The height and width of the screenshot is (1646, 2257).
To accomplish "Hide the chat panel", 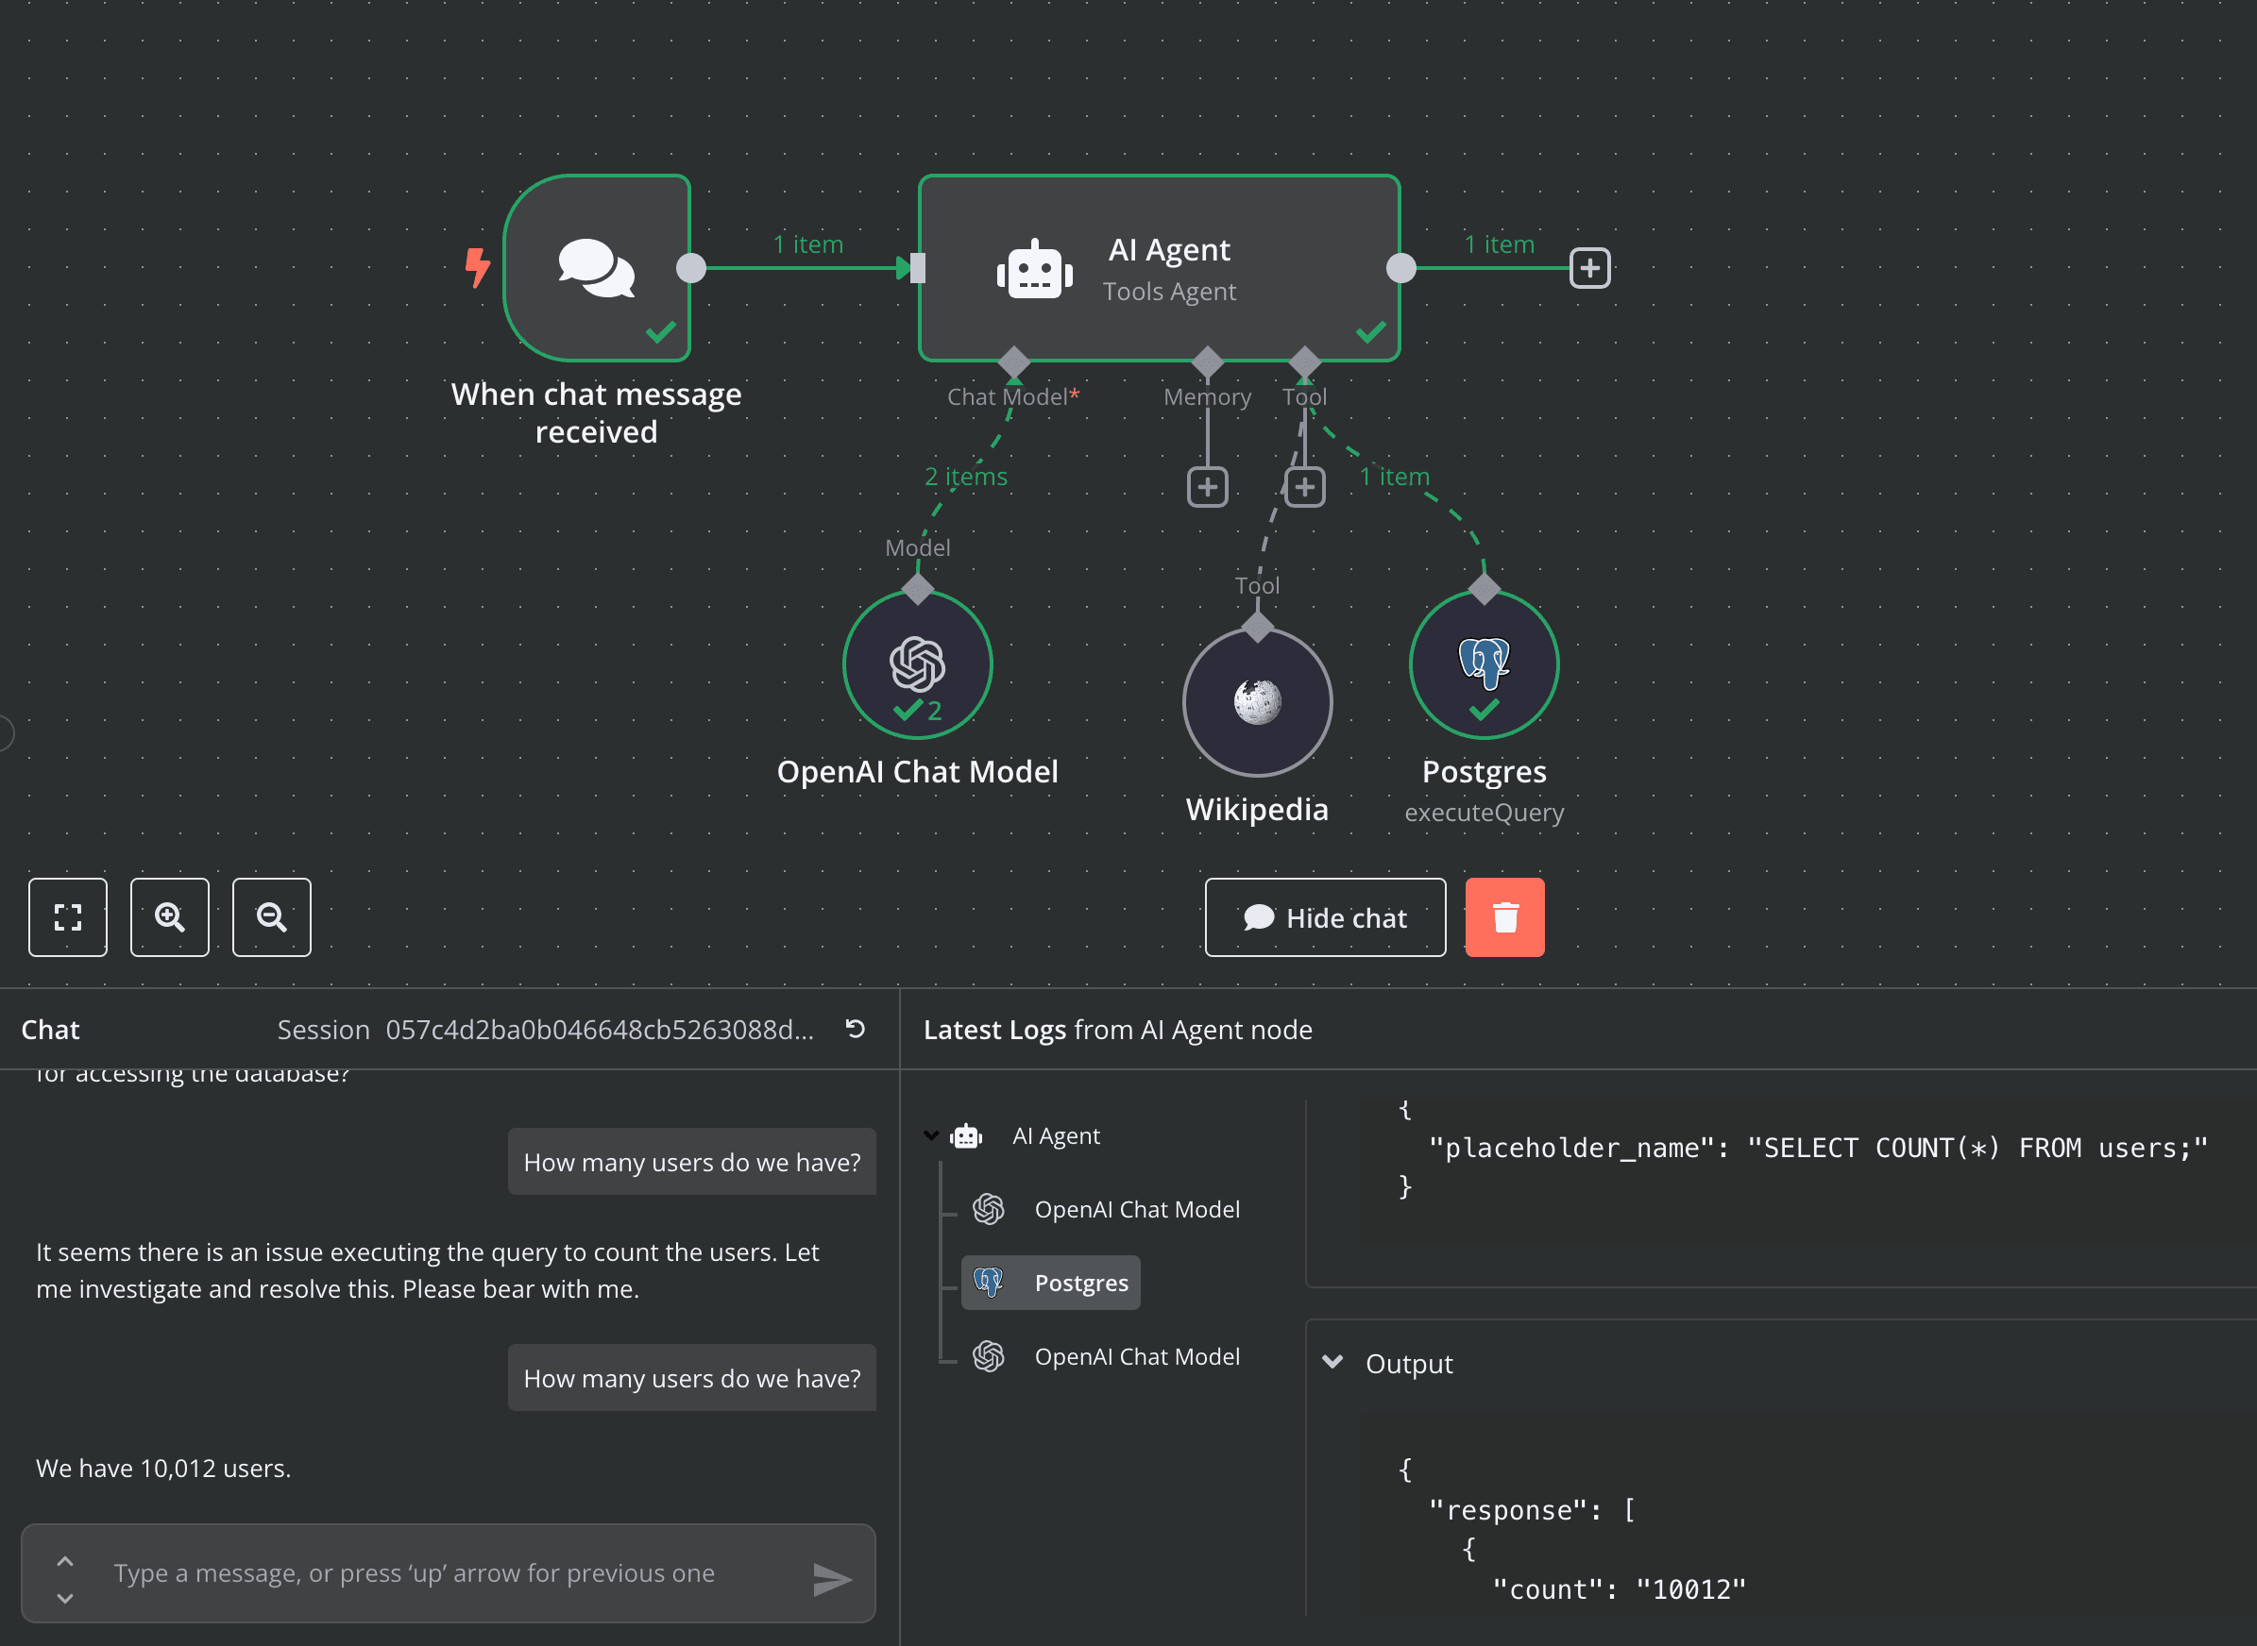I will click(1325, 916).
